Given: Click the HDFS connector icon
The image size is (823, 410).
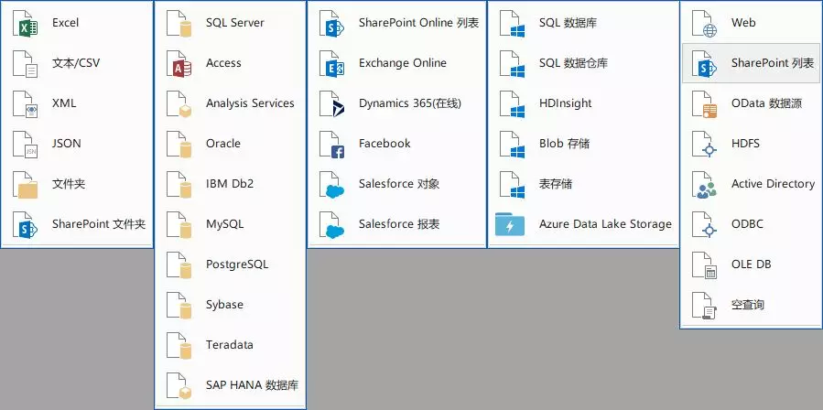Looking at the screenshot, I should 704,145.
